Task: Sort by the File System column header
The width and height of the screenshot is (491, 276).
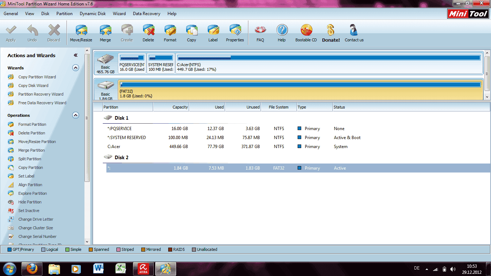Action: click(279, 107)
